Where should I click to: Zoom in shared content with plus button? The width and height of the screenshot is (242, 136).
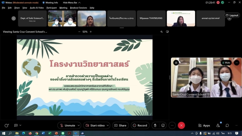click(x=90, y=32)
